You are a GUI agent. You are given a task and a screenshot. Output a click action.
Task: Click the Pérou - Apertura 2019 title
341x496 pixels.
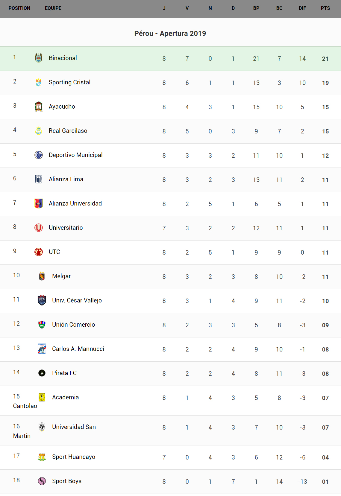170,34
